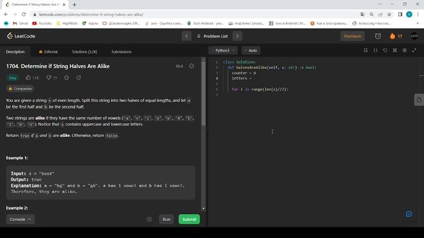This screenshot has height=238, width=424.
Task: Switch to the Editorial tab
Action: pyautogui.click(x=48, y=52)
